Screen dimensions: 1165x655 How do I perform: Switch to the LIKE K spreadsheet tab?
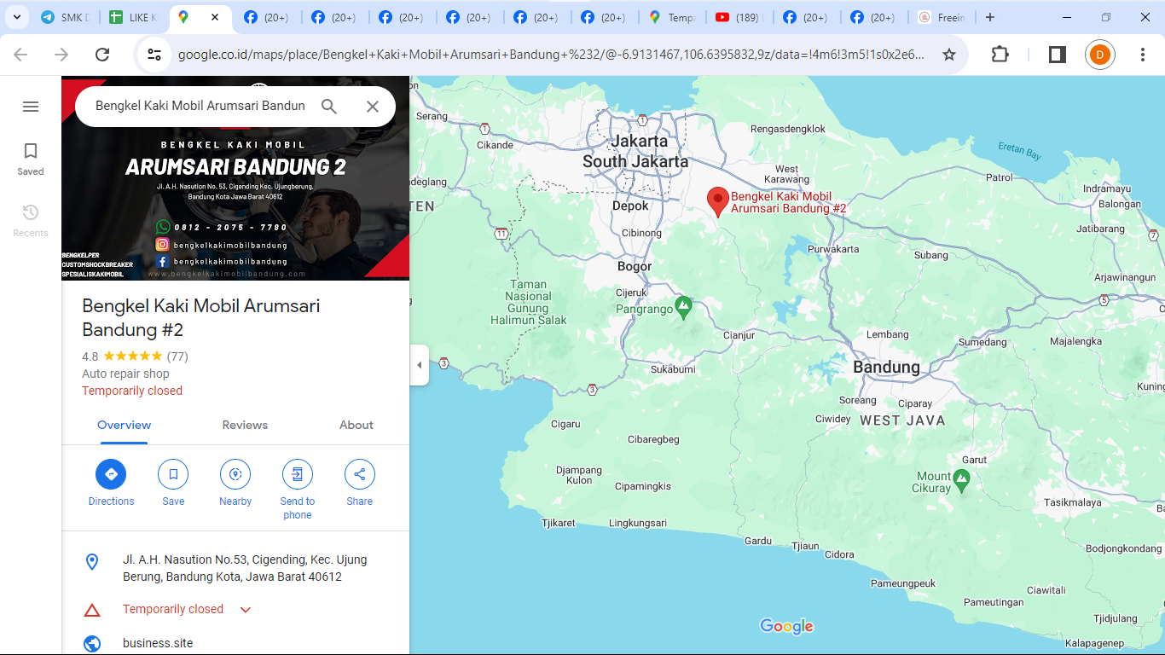pyautogui.click(x=132, y=17)
